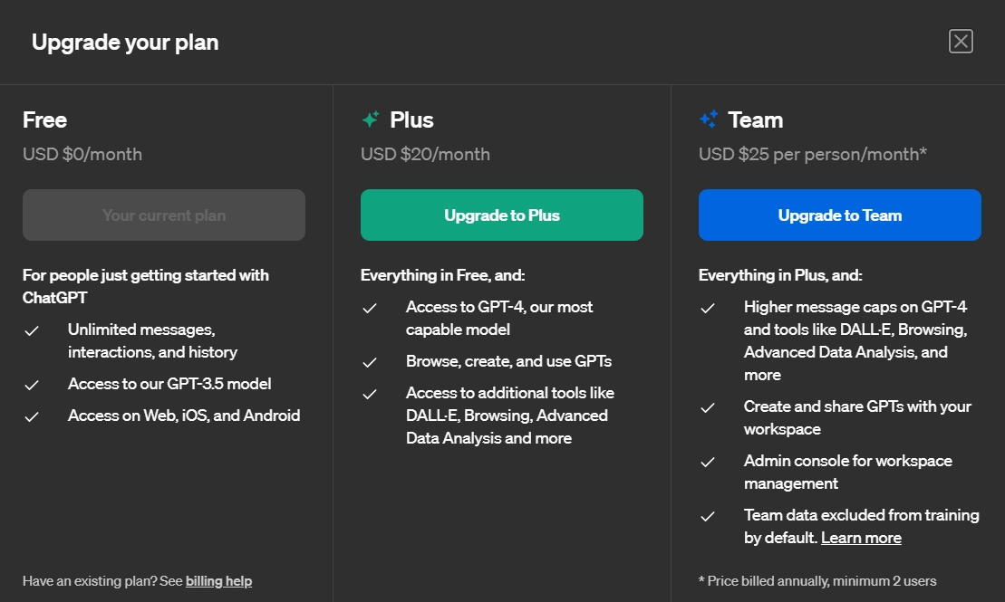The image size is (1005, 602).
Task: Click the Price billed annually footnote
Action: 817,581
